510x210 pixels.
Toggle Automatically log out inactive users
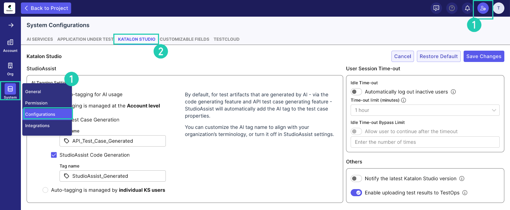(x=356, y=92)
